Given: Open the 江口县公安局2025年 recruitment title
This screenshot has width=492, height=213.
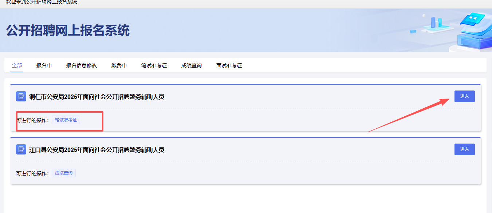Looking at the screenshot, I should point(97,150).
